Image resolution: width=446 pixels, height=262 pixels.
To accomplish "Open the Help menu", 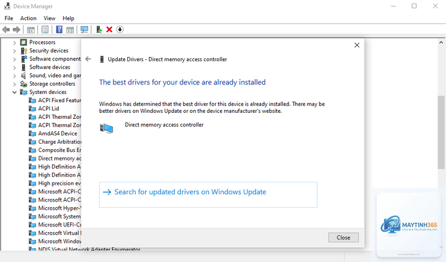I will coord(68,18).
